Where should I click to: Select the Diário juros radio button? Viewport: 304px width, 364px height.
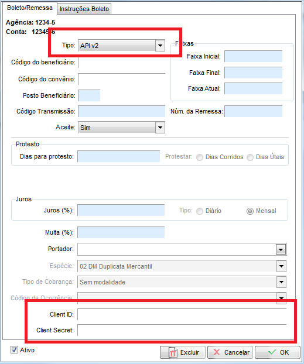200,211
